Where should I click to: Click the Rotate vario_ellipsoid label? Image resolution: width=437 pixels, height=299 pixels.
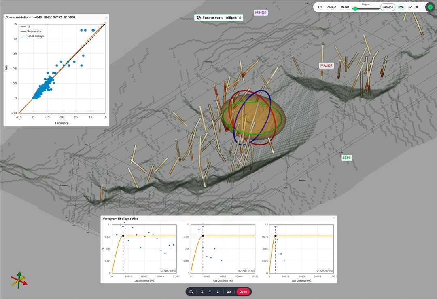point(219,17)
